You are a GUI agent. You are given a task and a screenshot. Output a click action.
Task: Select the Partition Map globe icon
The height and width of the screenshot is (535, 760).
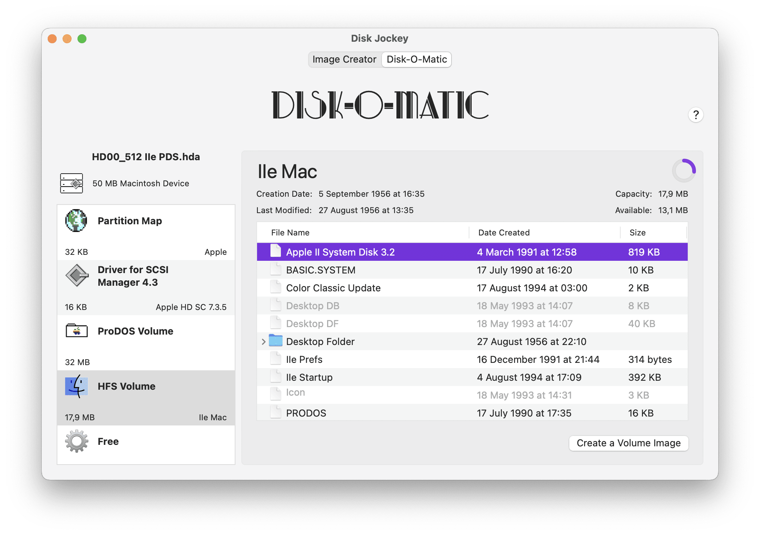76,221
